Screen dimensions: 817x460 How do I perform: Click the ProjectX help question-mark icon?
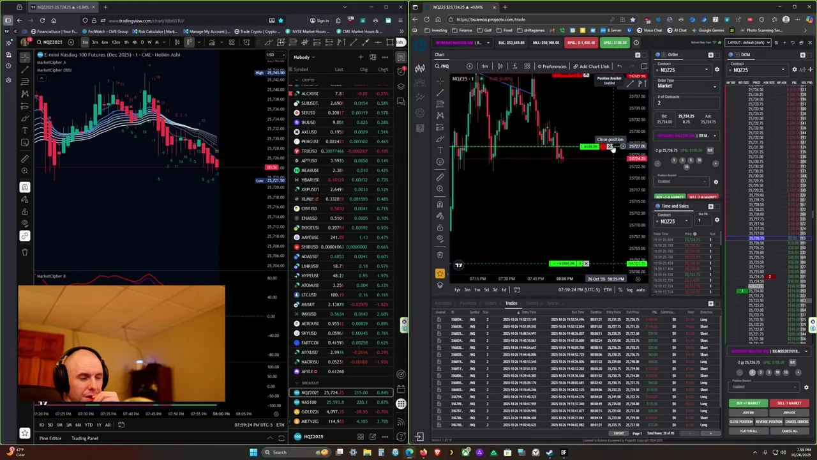tap(419, 128)
